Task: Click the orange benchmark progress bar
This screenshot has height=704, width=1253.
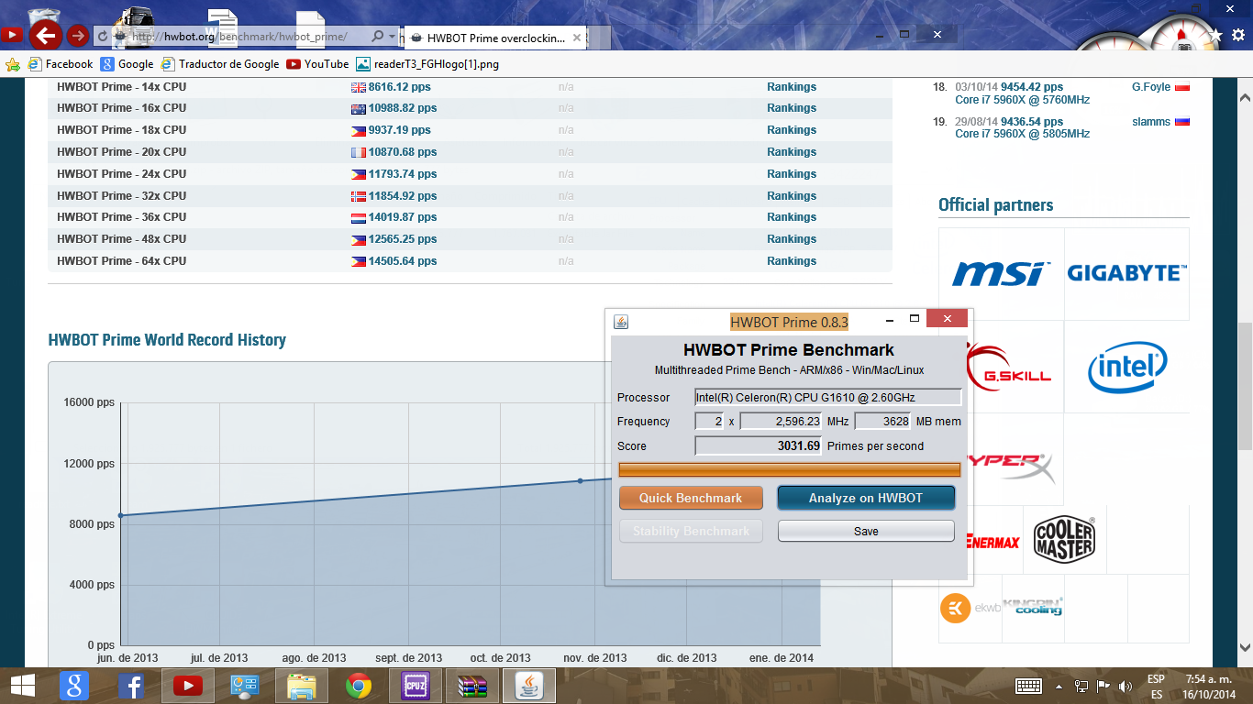Action: pos(790,469)
